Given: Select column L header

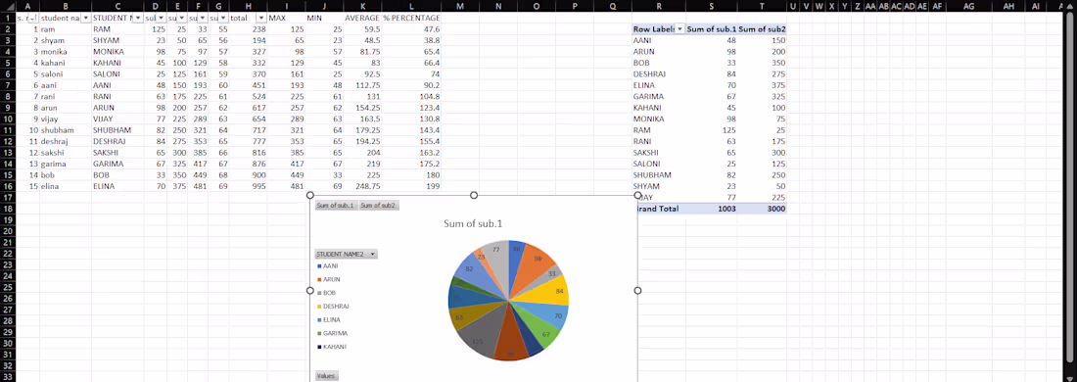Looking at the screenshot, I should (411, 6).
